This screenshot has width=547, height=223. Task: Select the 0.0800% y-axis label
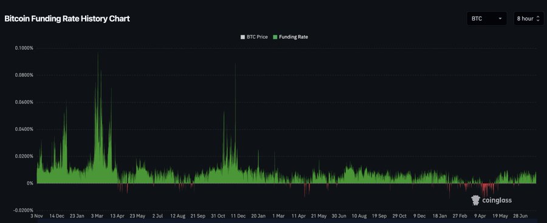24,75
